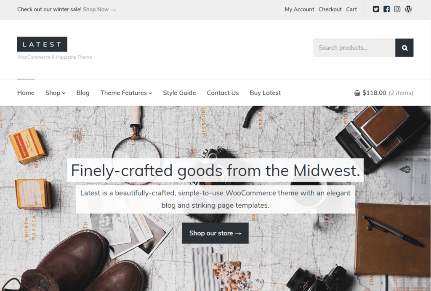The width and height of the screenshot is (431, 291).
Task: Follow the Shop Now winter sale link
Action: click(99, 9)
